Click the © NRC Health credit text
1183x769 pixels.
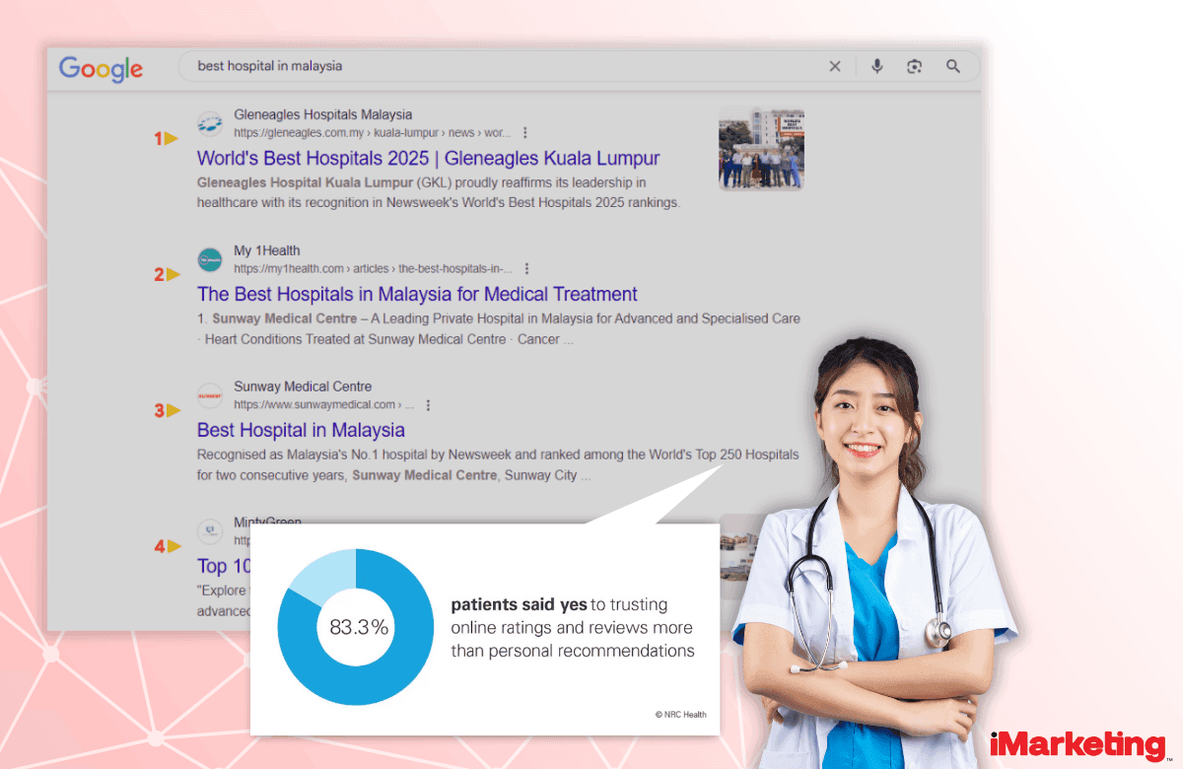tap(680, 715)
